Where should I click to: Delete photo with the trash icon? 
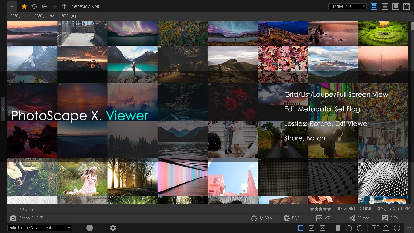338,228
